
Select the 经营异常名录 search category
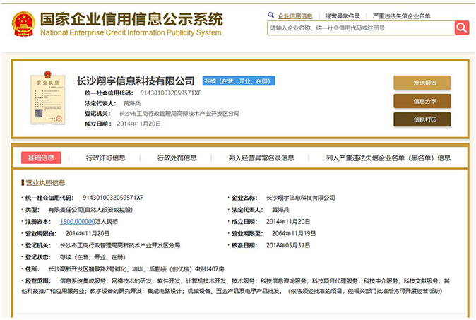click(x=343, y=16)
